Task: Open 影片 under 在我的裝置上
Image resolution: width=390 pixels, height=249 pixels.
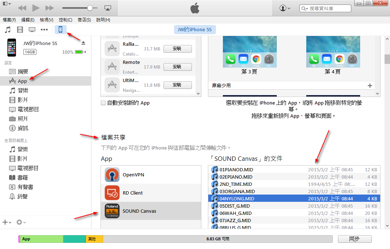Action: click(46, 159)
